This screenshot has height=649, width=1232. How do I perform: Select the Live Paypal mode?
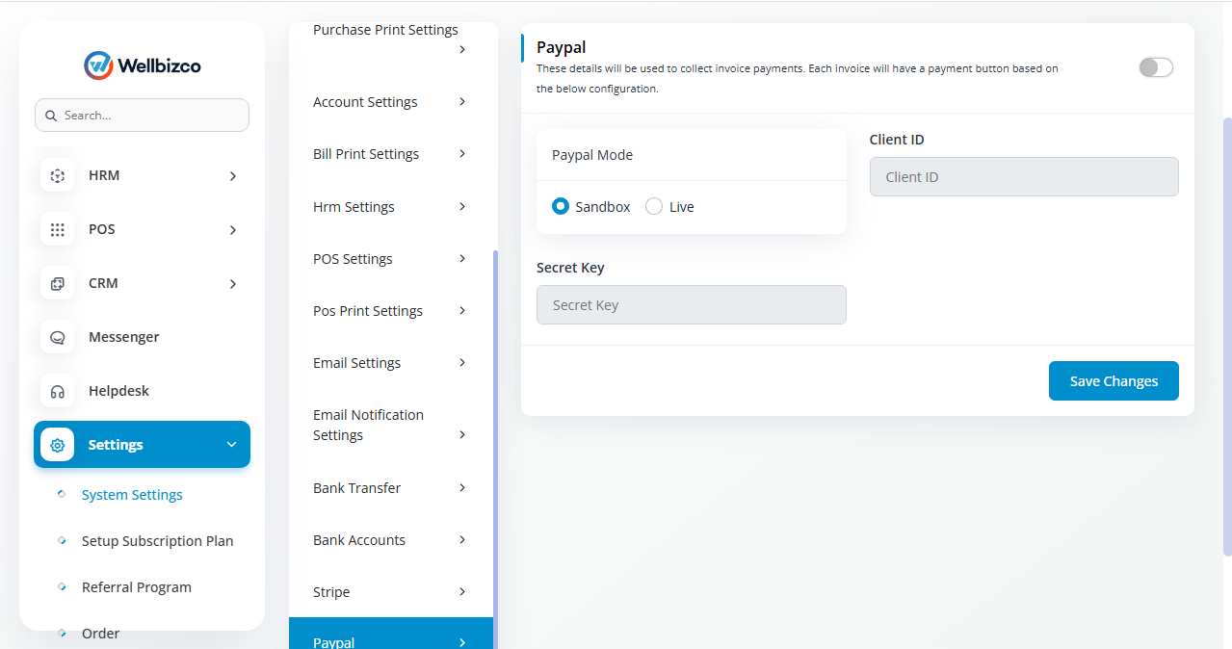[654, 206]
